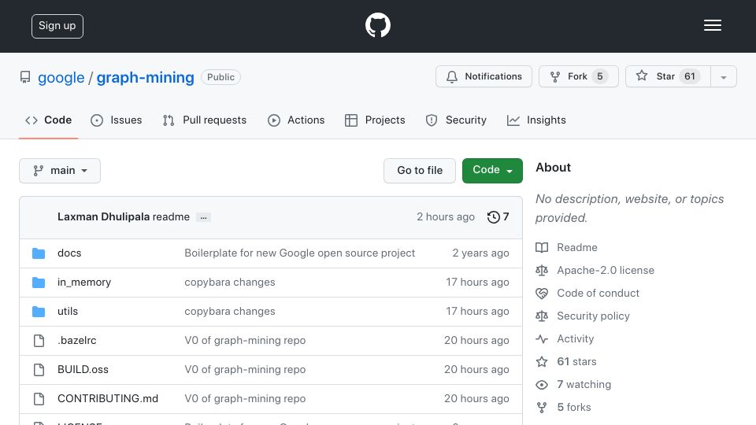756x425 pixels.
Task: Open copybara changes commit for utils
Action: (x=230, y=312)
